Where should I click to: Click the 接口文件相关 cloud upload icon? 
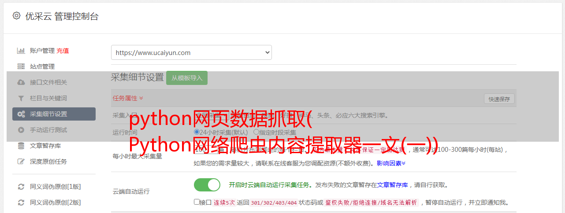pos(21,82)
